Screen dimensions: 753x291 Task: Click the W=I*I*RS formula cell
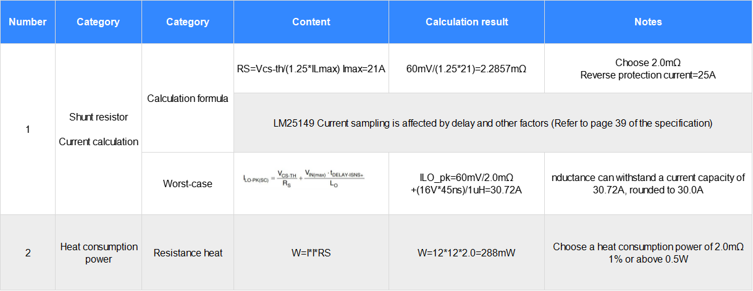click(x=311, y=253)
